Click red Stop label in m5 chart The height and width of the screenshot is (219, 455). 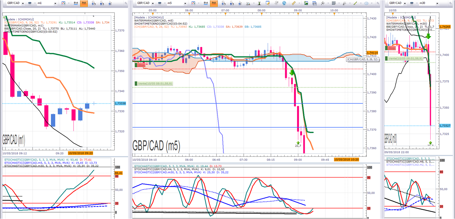coord(140,65)
